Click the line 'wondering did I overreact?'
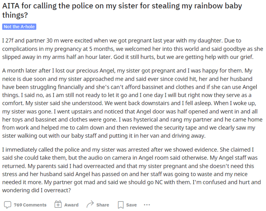266x211 pixels. pyautogui.click(x=37, y=190)
